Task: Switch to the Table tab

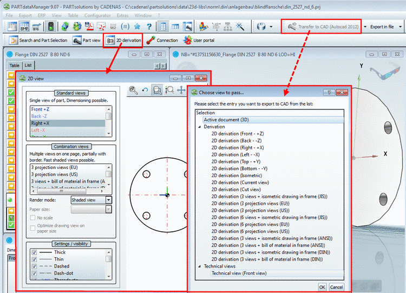Action: point(15,66)
